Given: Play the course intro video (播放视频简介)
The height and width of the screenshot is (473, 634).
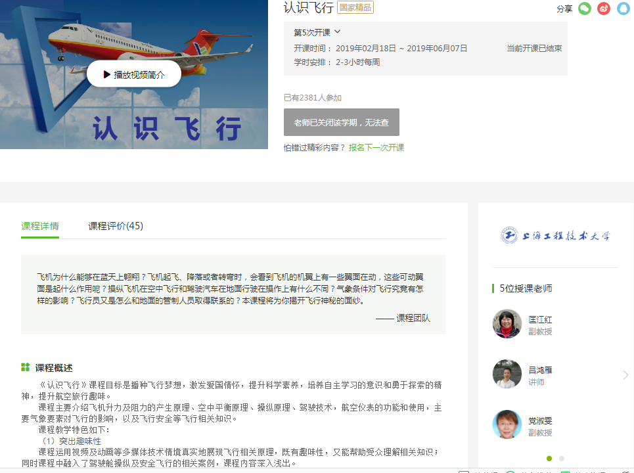Looking at the screenshot, I should pos(134,74).
